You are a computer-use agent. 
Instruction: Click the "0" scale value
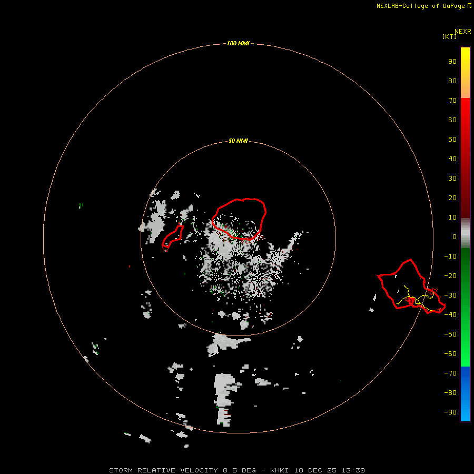[455, 237]
